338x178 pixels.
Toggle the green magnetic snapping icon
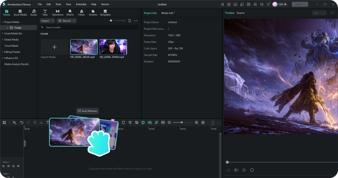click(143, 122)
